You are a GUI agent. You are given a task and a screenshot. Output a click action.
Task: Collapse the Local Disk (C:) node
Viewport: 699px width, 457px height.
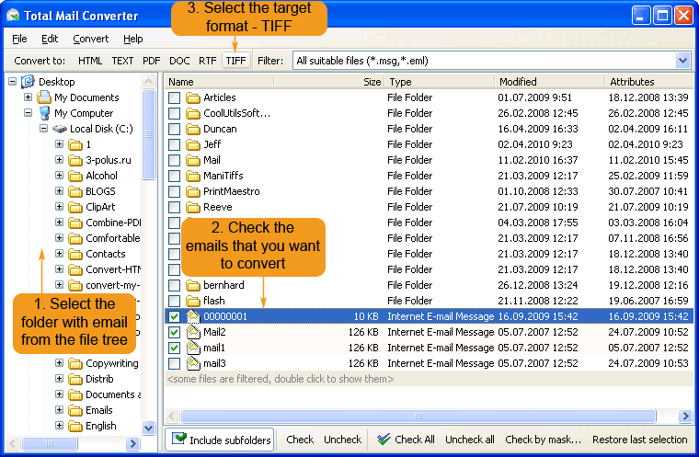click(43, 128)
